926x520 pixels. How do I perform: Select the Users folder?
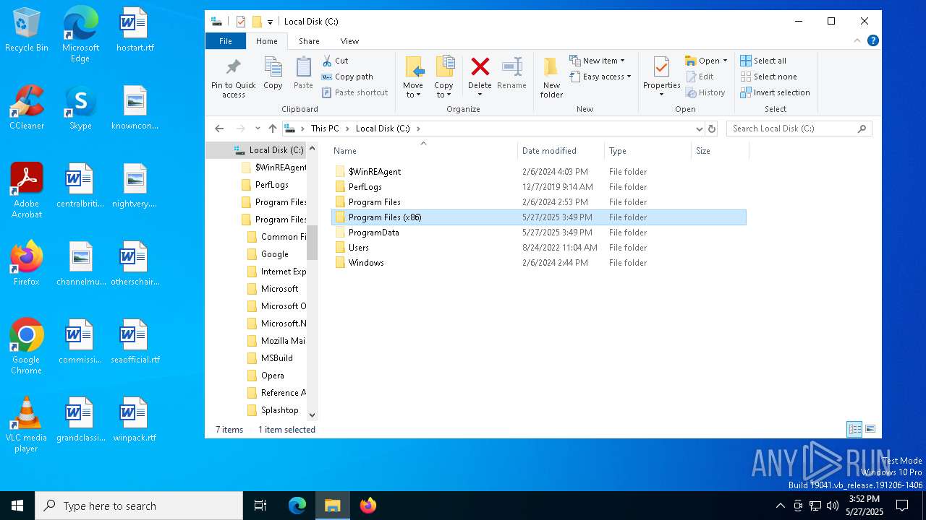(x=539, y=248)
